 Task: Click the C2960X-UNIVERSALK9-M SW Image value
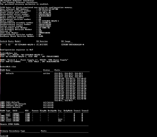pyautogui.click(x=73, y=45)
